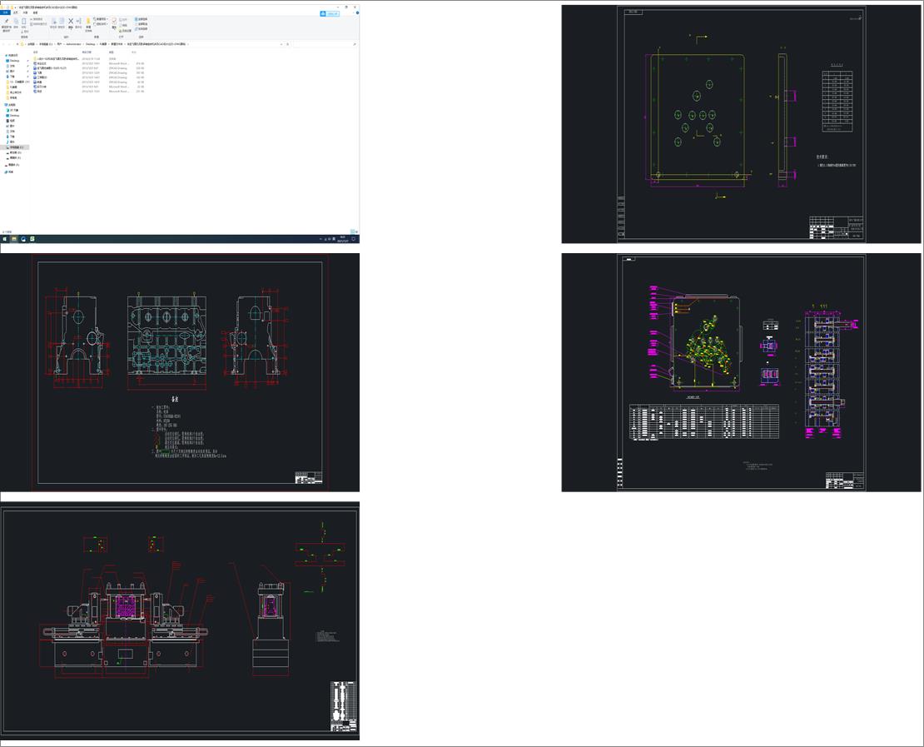This screenshot has width=924, height=747.
Task: Click the green app icon on taskbar
Action: coord(32,239)
